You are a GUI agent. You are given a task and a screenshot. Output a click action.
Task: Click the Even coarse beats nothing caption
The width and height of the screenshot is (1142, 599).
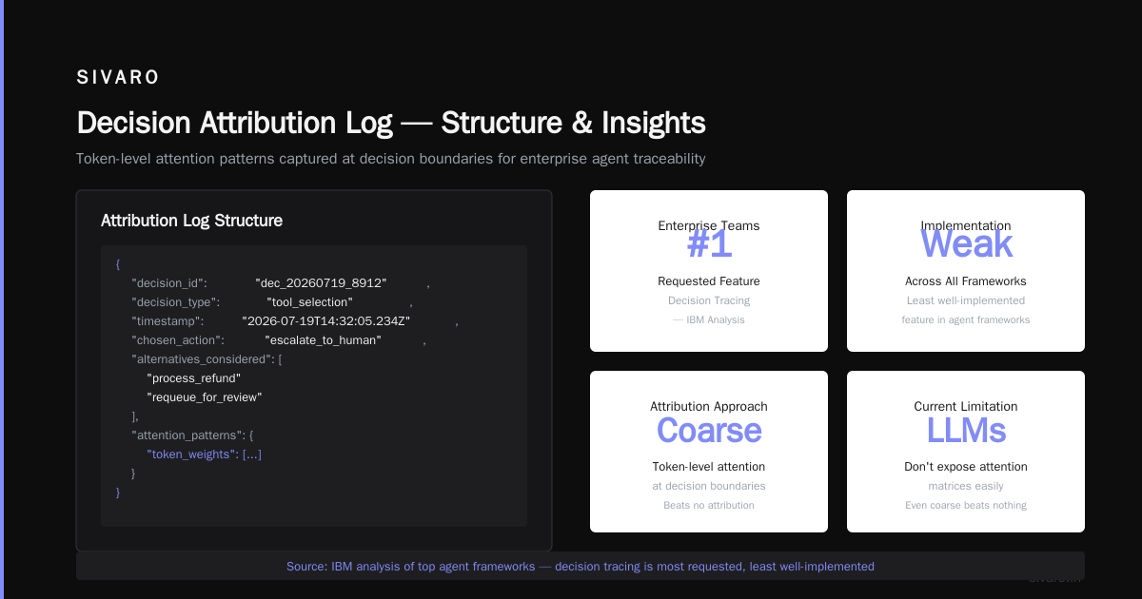966,505
